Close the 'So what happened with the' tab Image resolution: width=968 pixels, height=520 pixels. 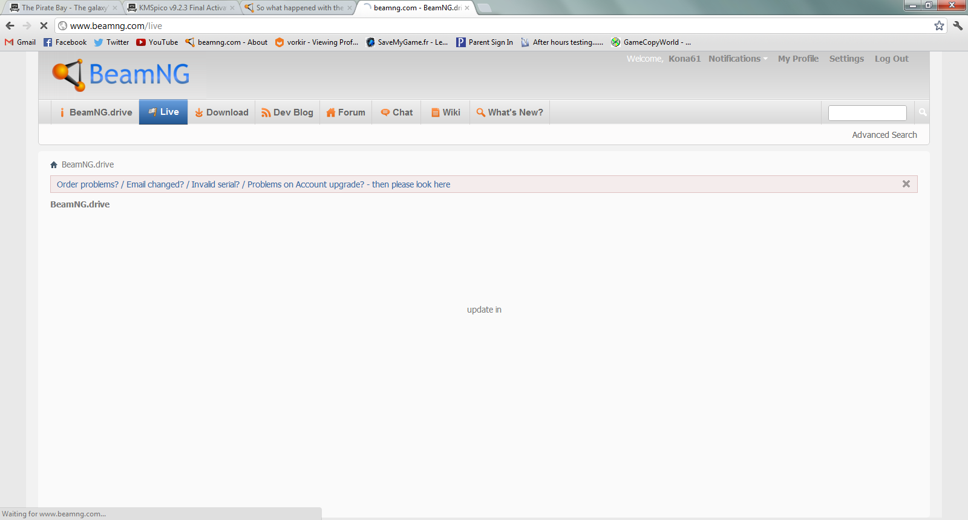(349, 8)
